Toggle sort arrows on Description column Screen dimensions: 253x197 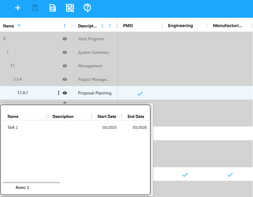pos(102,26)
